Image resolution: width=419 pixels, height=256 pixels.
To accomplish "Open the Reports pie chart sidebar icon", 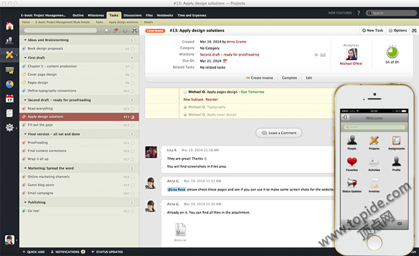I will click(10, 84).
